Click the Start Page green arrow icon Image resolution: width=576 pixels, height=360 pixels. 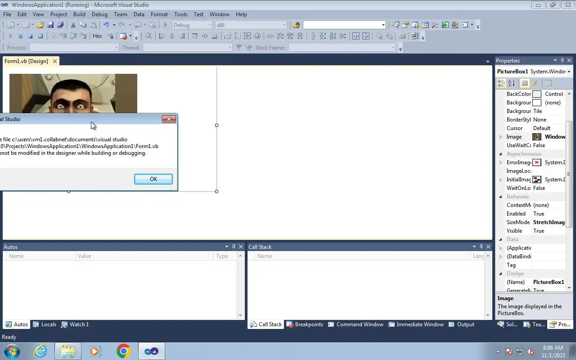[445, 25]
